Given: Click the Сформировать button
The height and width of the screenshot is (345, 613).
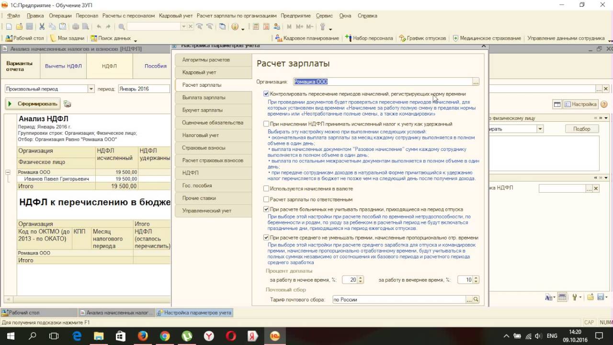Looking at the screenshot, I should point(33,103).
